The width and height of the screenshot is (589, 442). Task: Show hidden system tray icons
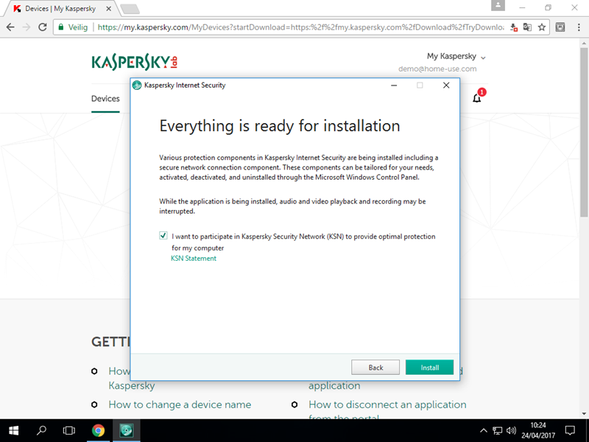click(x=483, y=429)
